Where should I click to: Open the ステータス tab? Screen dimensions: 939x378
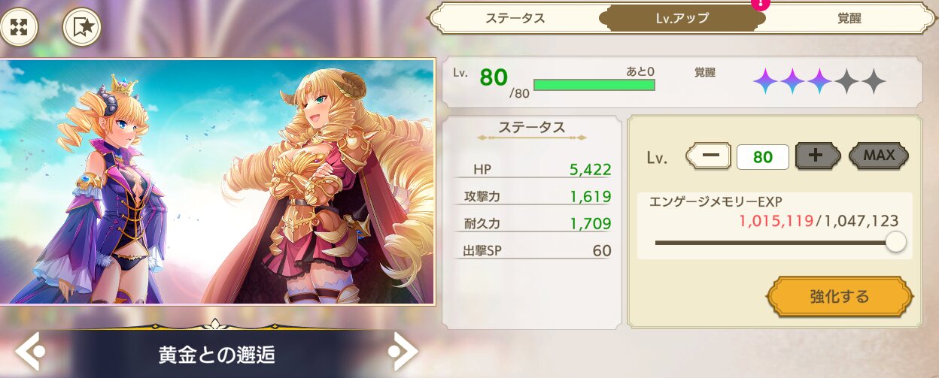tap(515, 18)
